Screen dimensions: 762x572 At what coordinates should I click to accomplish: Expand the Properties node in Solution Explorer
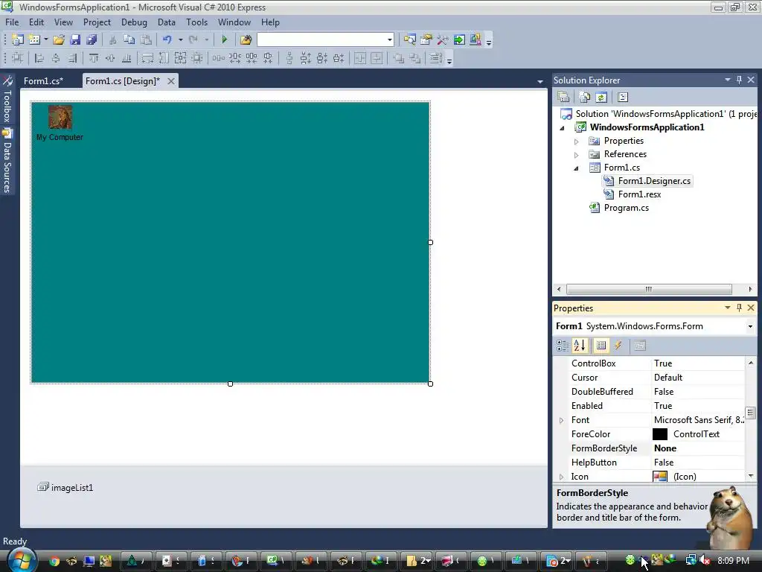tap(577, 142)
